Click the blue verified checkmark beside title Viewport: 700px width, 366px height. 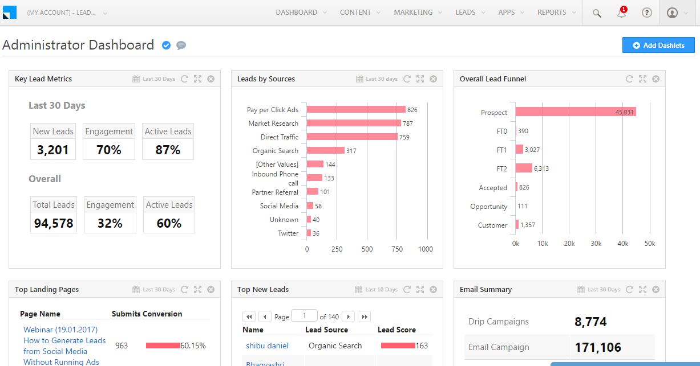(x=166, y=46)
